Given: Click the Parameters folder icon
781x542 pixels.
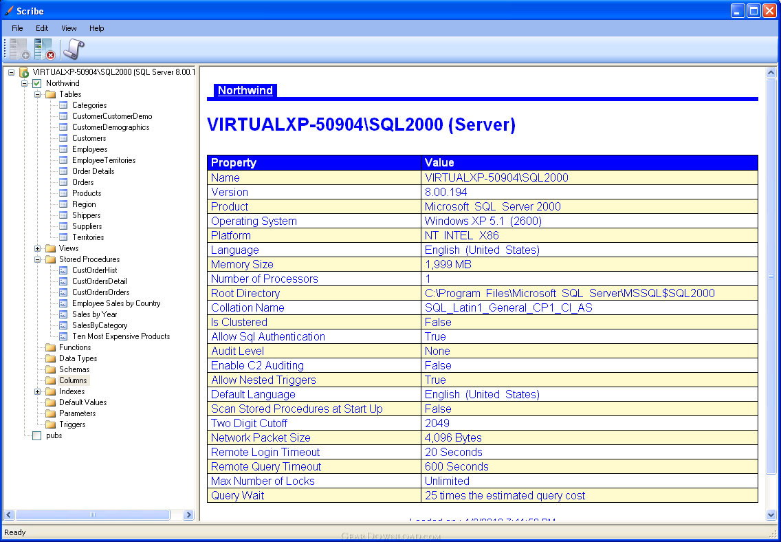Looking at the screenshot, I should tap(50, 413).
